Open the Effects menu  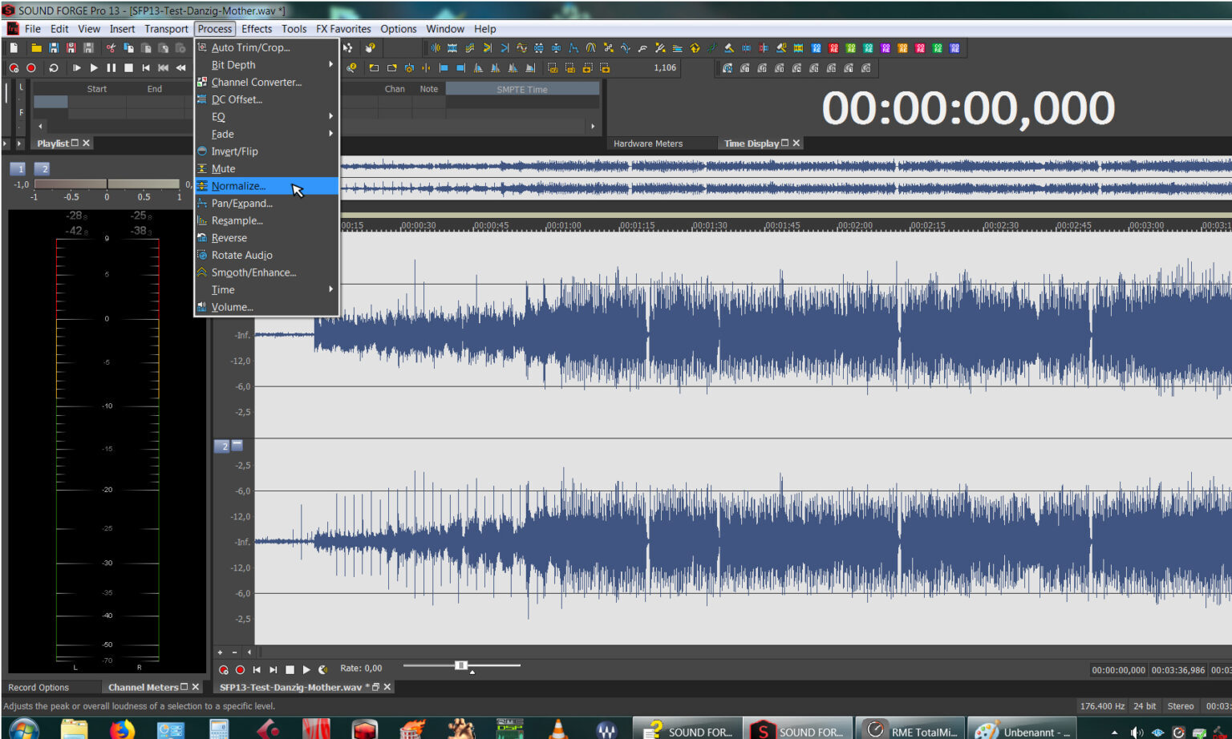[x=257, y=29]
